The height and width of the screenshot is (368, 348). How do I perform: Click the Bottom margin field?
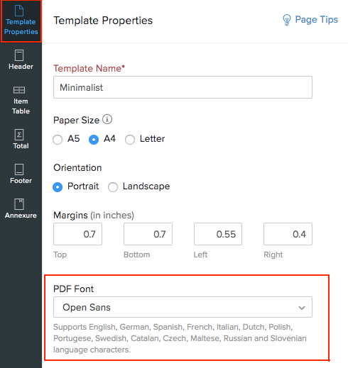(148, 234)
